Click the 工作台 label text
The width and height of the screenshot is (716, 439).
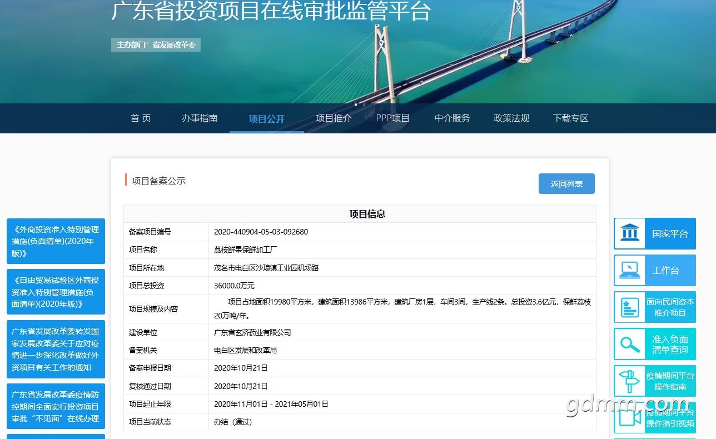[x=665, y=271]
